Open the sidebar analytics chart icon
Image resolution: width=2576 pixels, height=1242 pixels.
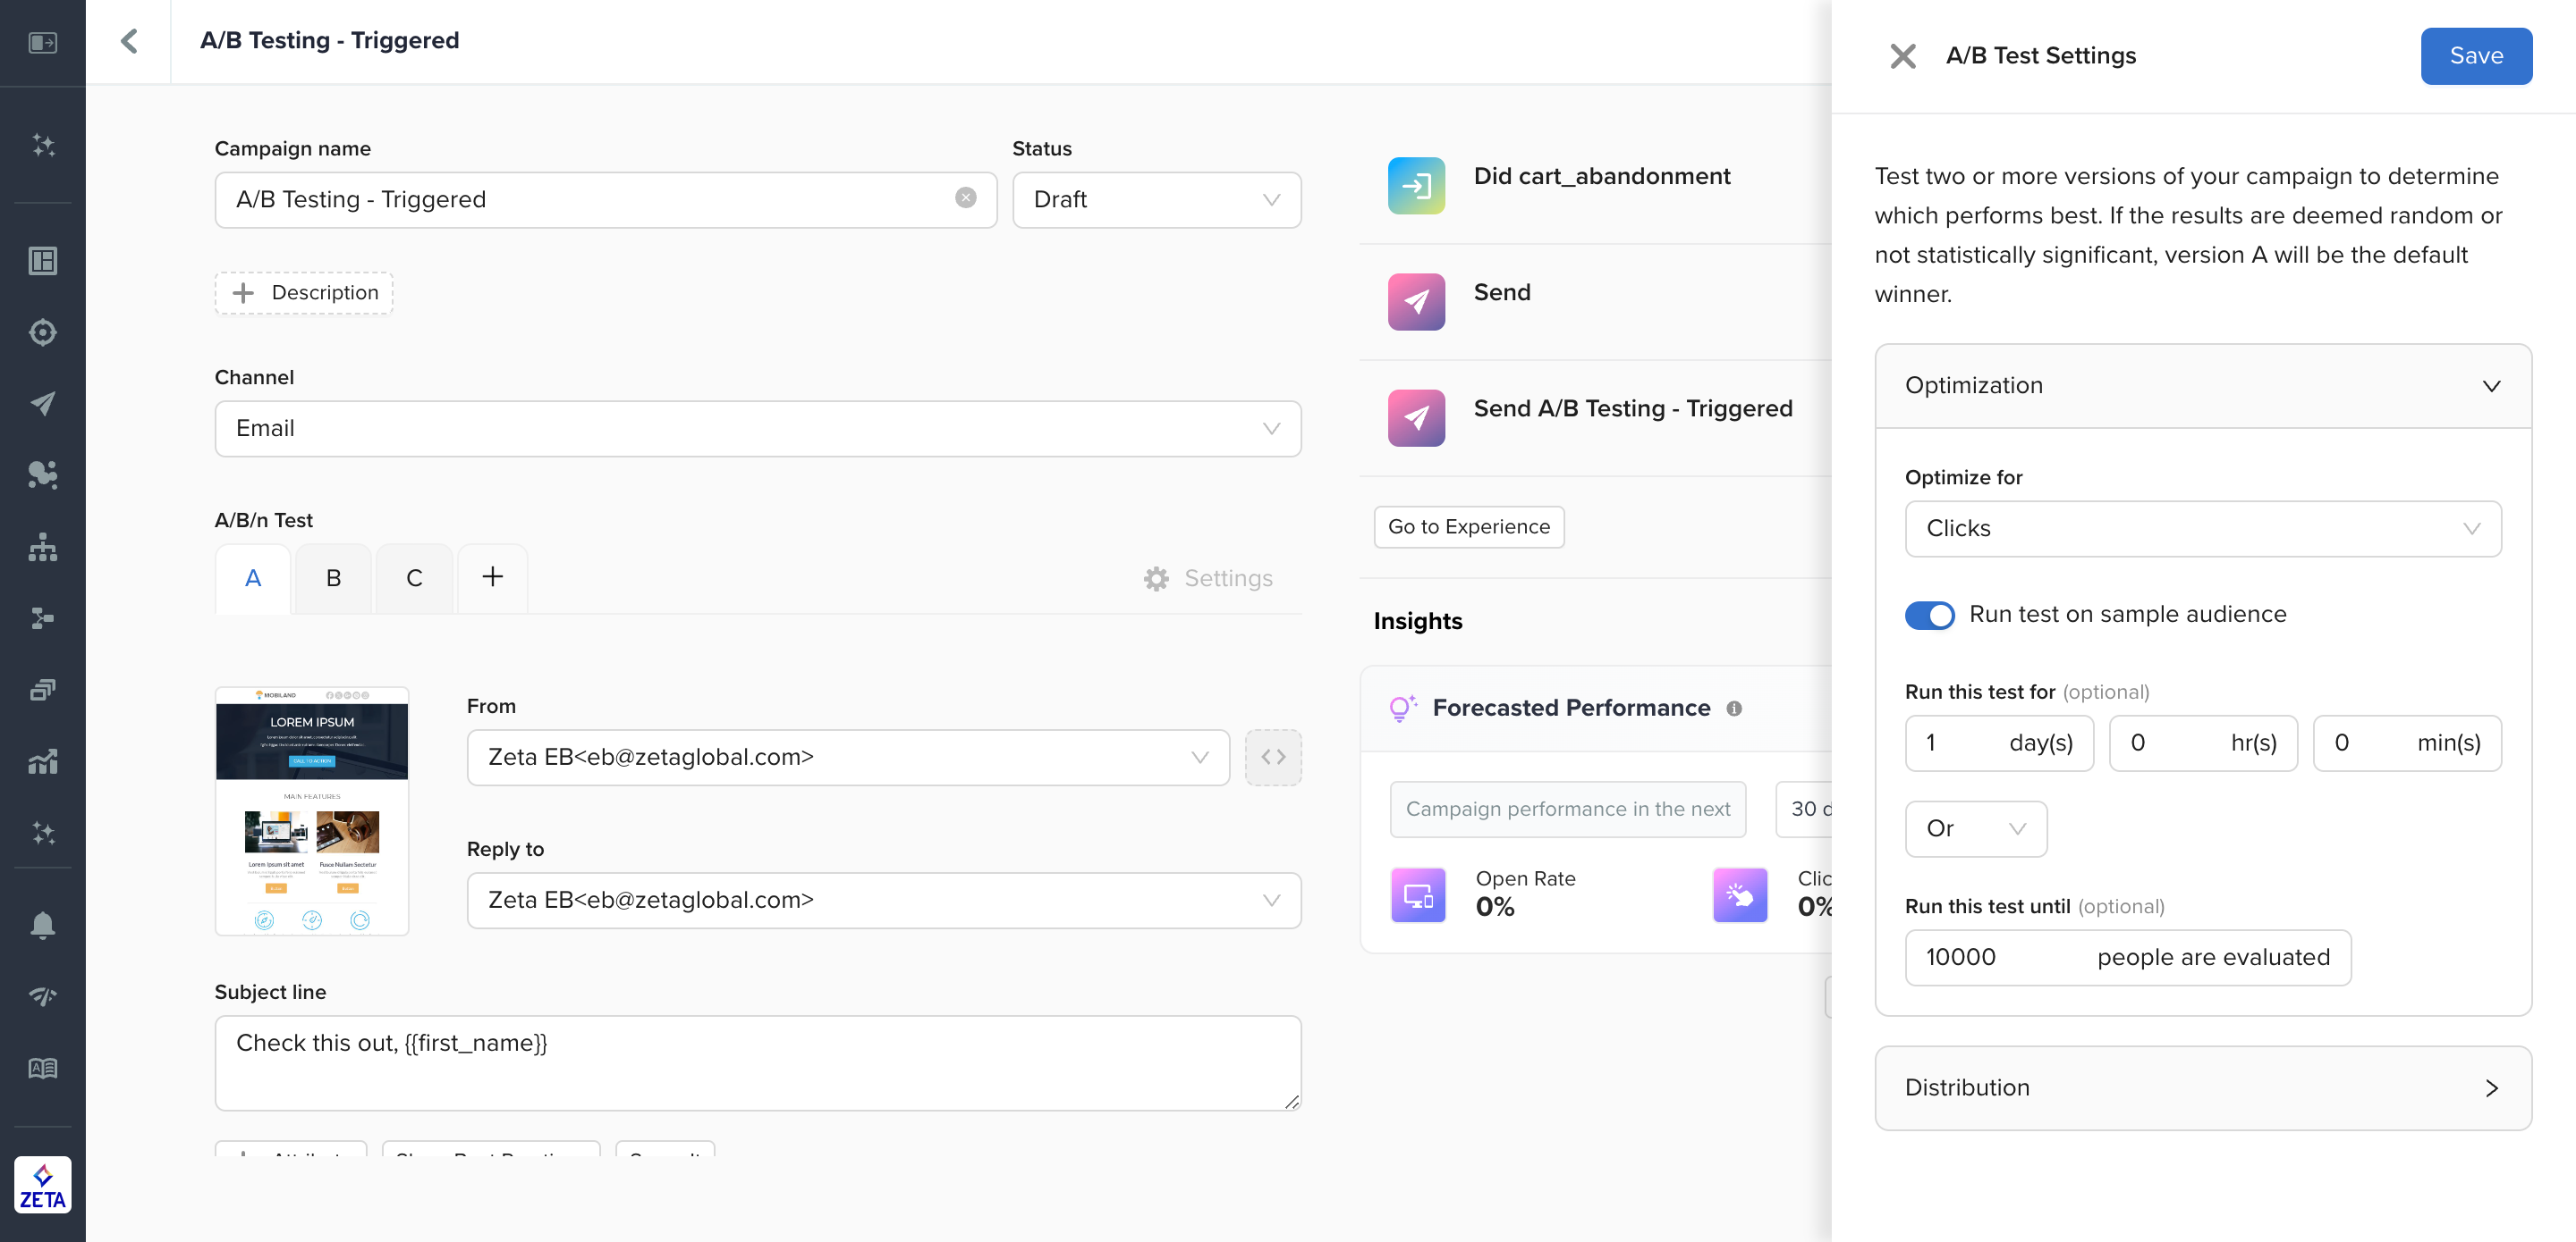click(42, 761)
